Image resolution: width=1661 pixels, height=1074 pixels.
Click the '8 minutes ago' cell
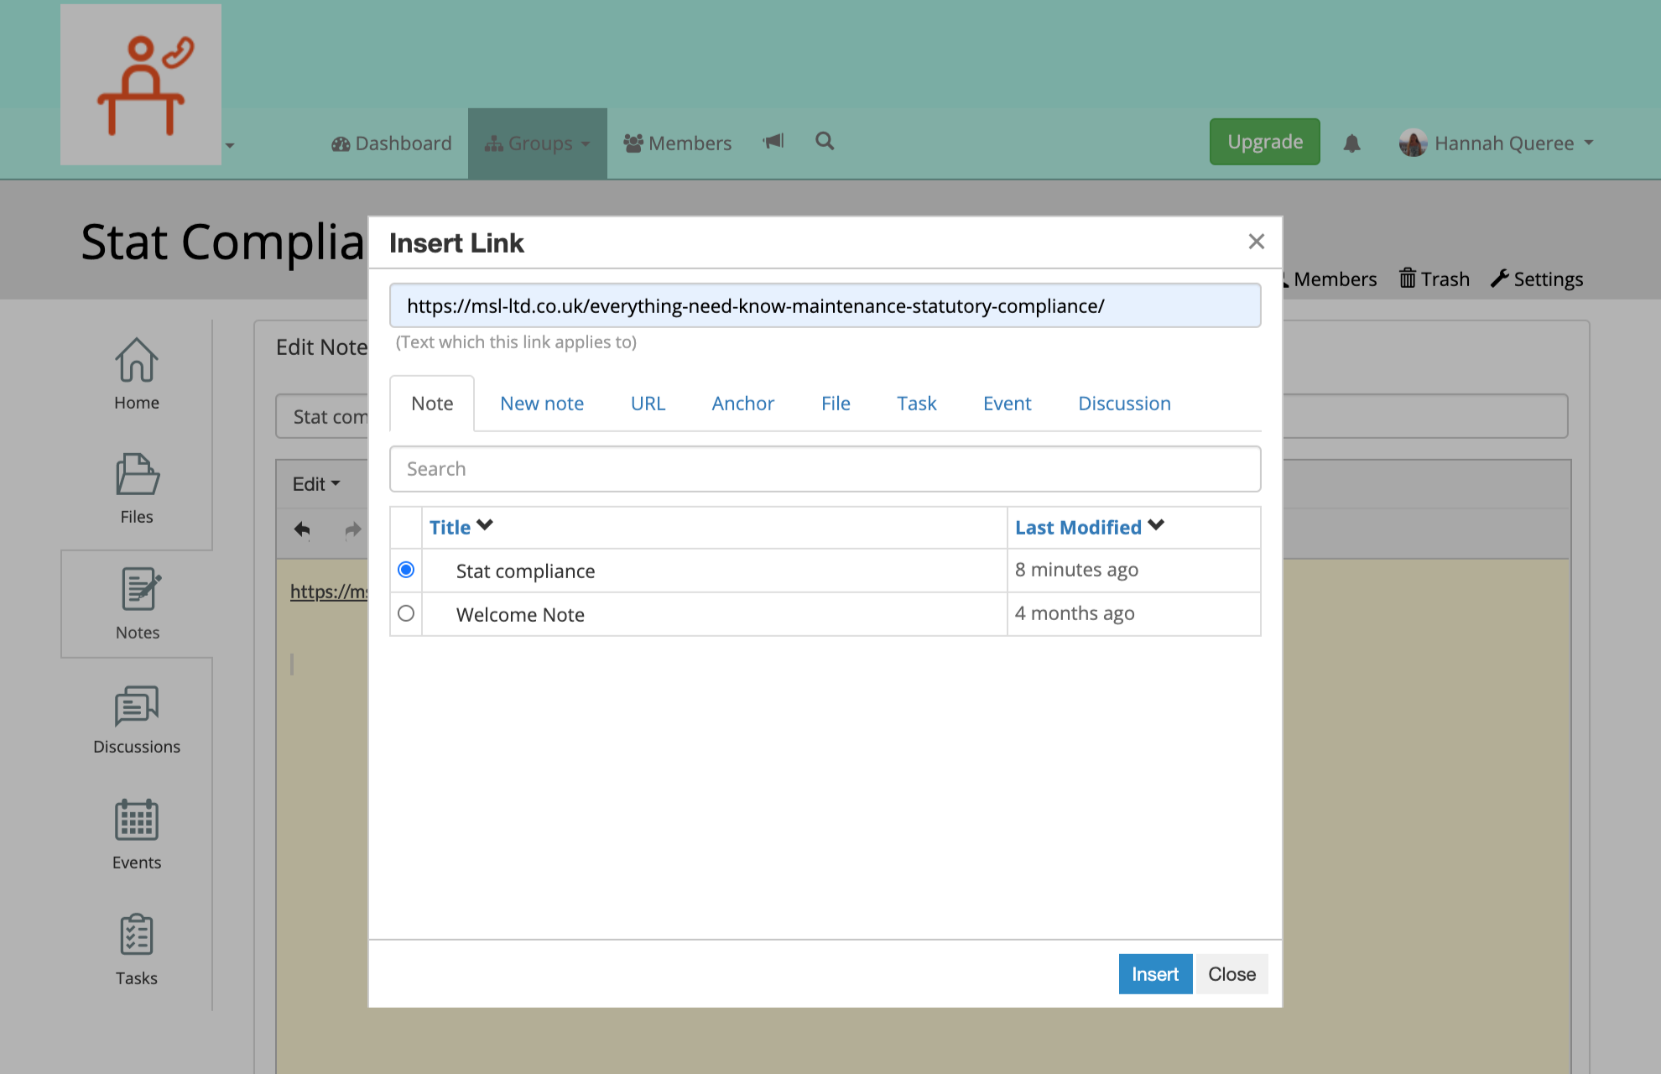point(1133,571)
